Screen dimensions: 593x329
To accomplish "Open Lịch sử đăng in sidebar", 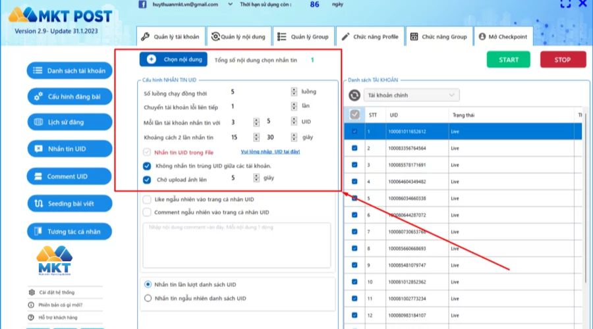I will click(70, 122).
